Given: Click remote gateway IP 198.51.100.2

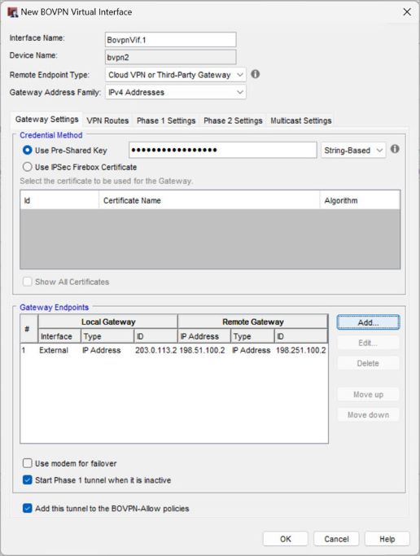Looking at the screenshot, I should [x=202, y=350].
